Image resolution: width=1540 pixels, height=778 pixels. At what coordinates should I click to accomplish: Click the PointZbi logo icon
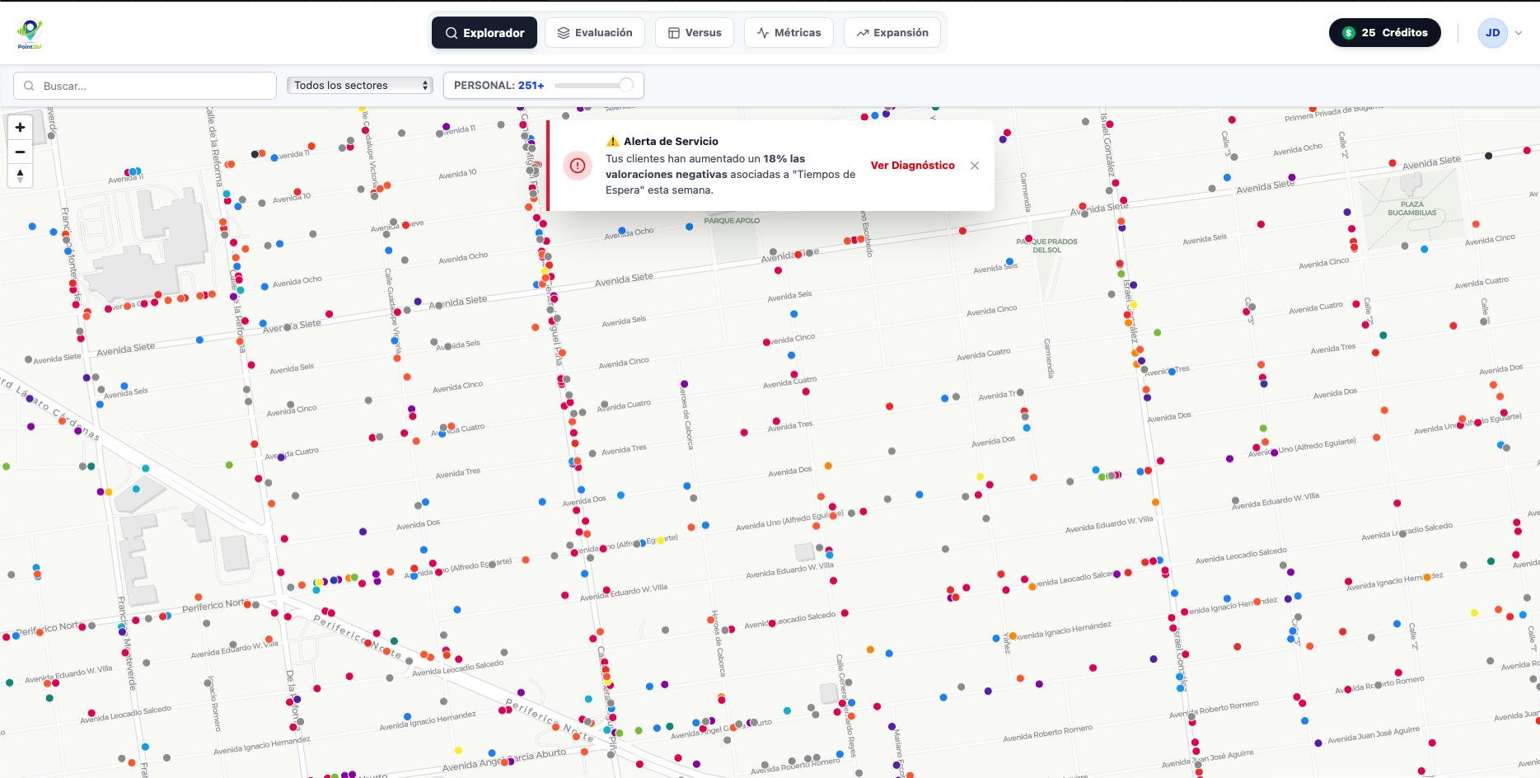point(30,33)
